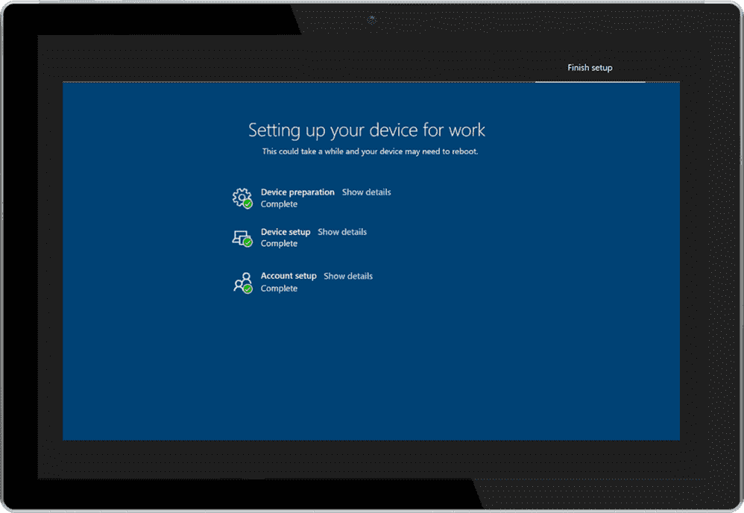Click the Account setup heading
The width and height of the screenshot is (744, 513).
click(289, 276)
